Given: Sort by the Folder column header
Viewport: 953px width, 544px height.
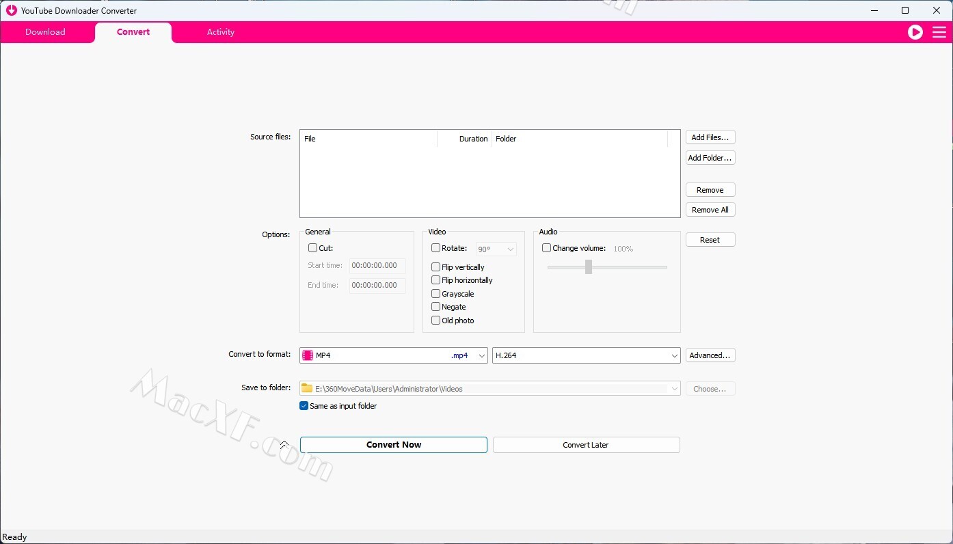Looking at the screenshot, I should point(580,139).
